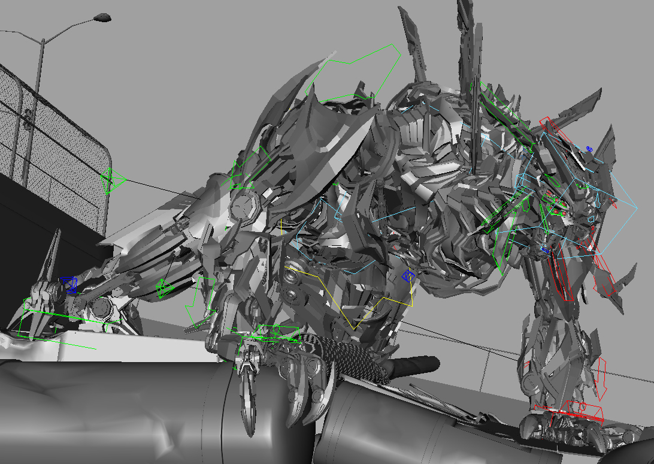
Task: Select the street lamp head
Action: tap(102, 18)
